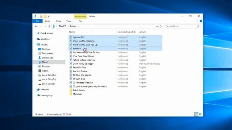Screen dimensions: 232x130
Task: Click the Public Music folder icon
Action: 71,90
